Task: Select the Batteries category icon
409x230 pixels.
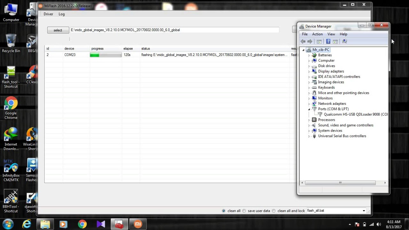Action: pos(314,55)
